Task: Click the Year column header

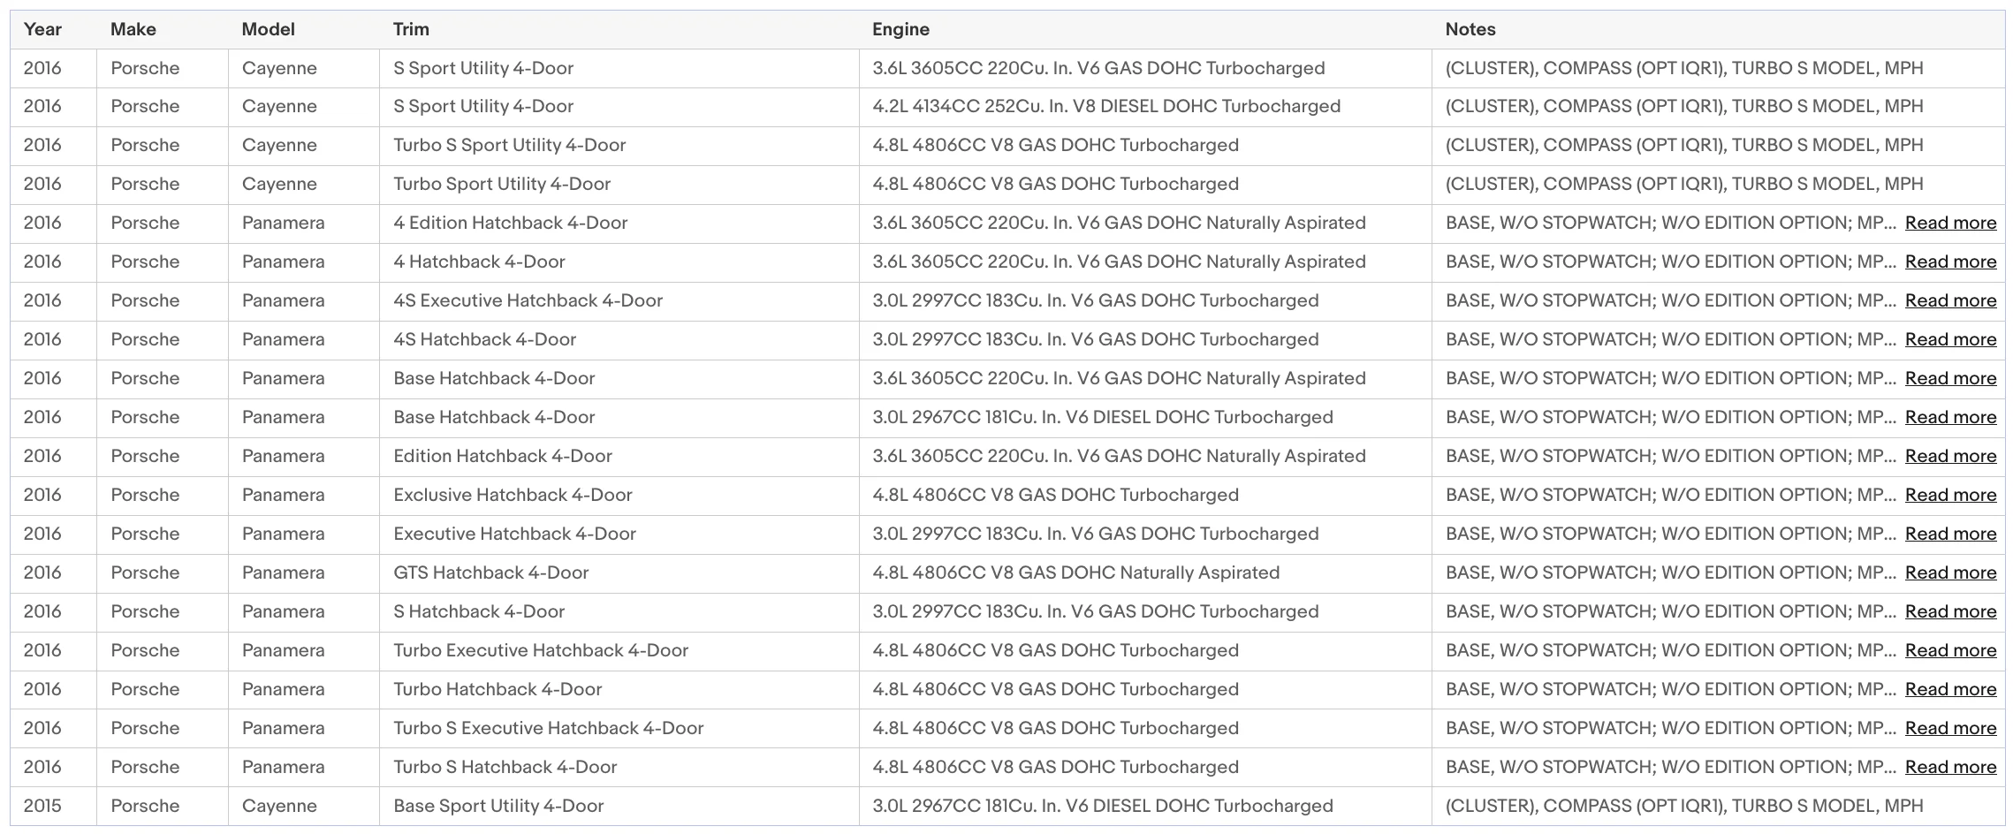Action: point(42,29)
